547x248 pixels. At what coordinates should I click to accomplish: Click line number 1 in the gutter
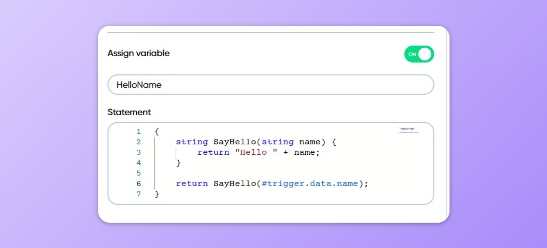[x=138, y=132]
